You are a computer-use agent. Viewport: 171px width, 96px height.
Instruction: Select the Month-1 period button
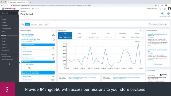41,24
